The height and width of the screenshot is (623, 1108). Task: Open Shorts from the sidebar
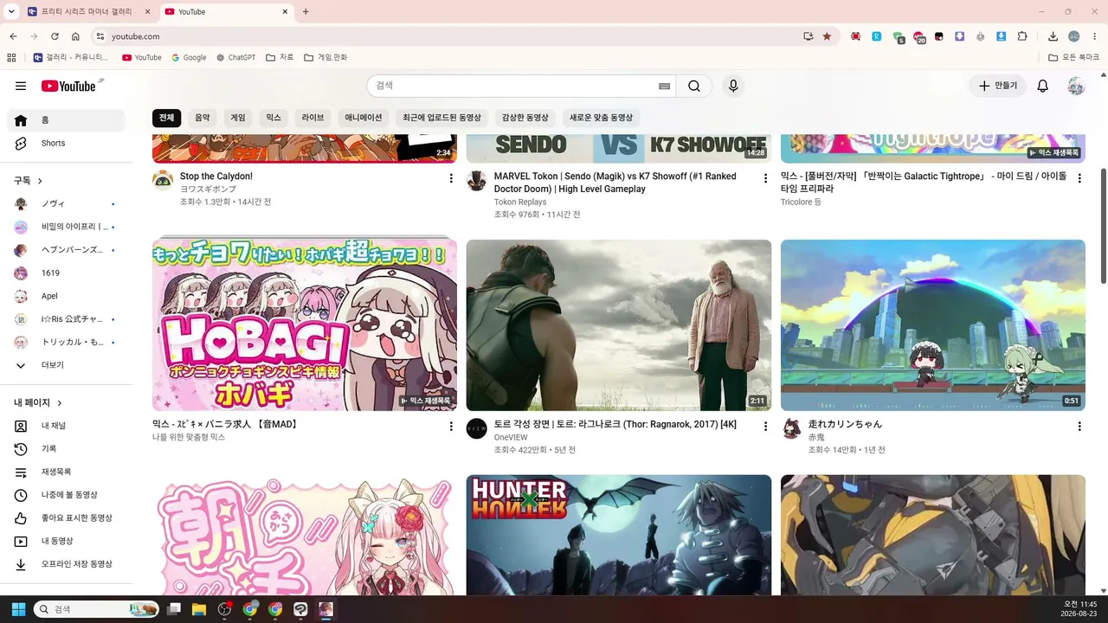point(66,143)
